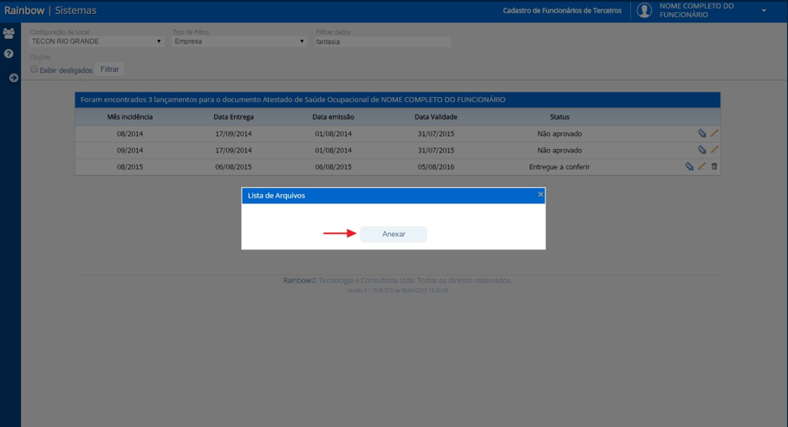Click the Data Entrega column header
Image resolution: width=788 pixels, height=427 pixels.
coord(234,117)
